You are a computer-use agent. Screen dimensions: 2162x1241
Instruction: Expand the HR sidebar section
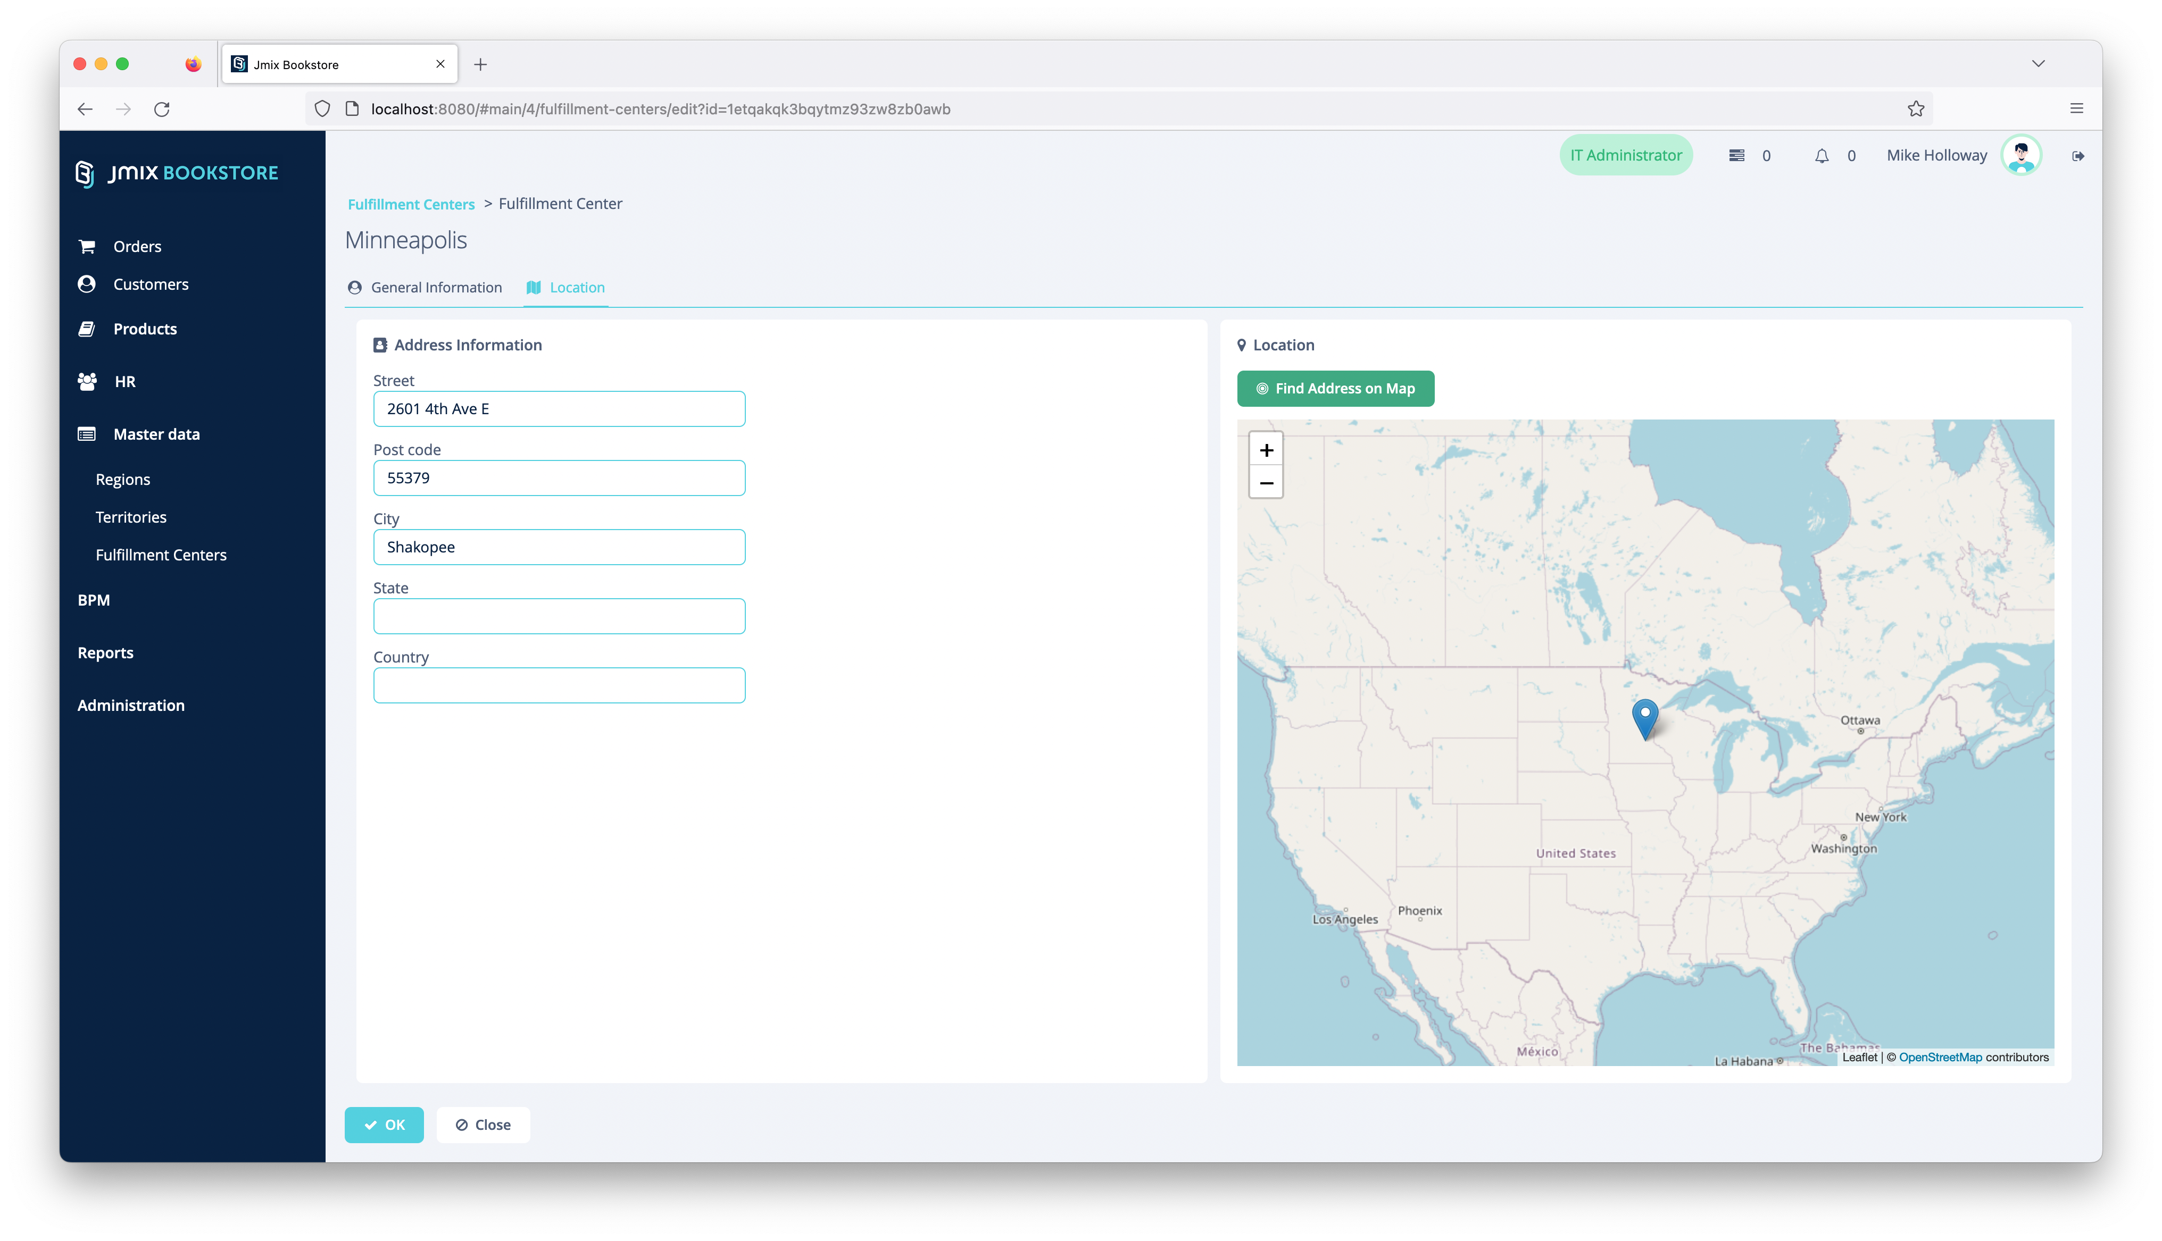pyautogui.click(x=124, y=382)
